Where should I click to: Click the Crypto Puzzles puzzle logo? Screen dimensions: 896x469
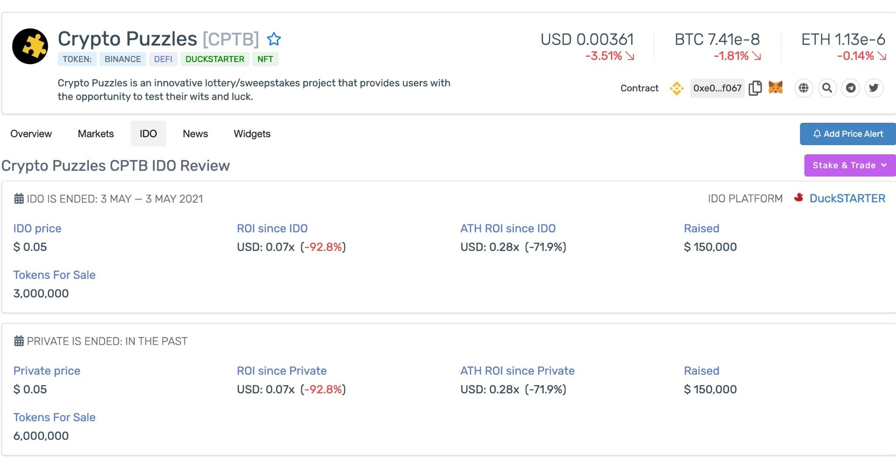(30, 45)
